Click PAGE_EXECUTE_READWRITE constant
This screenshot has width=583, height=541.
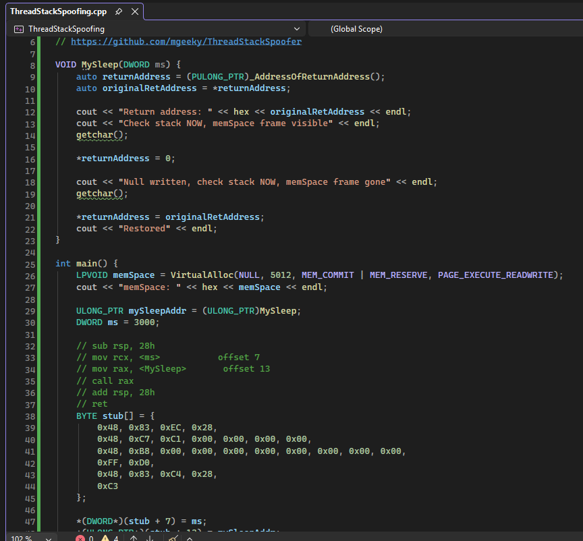[x=495, y=275]
